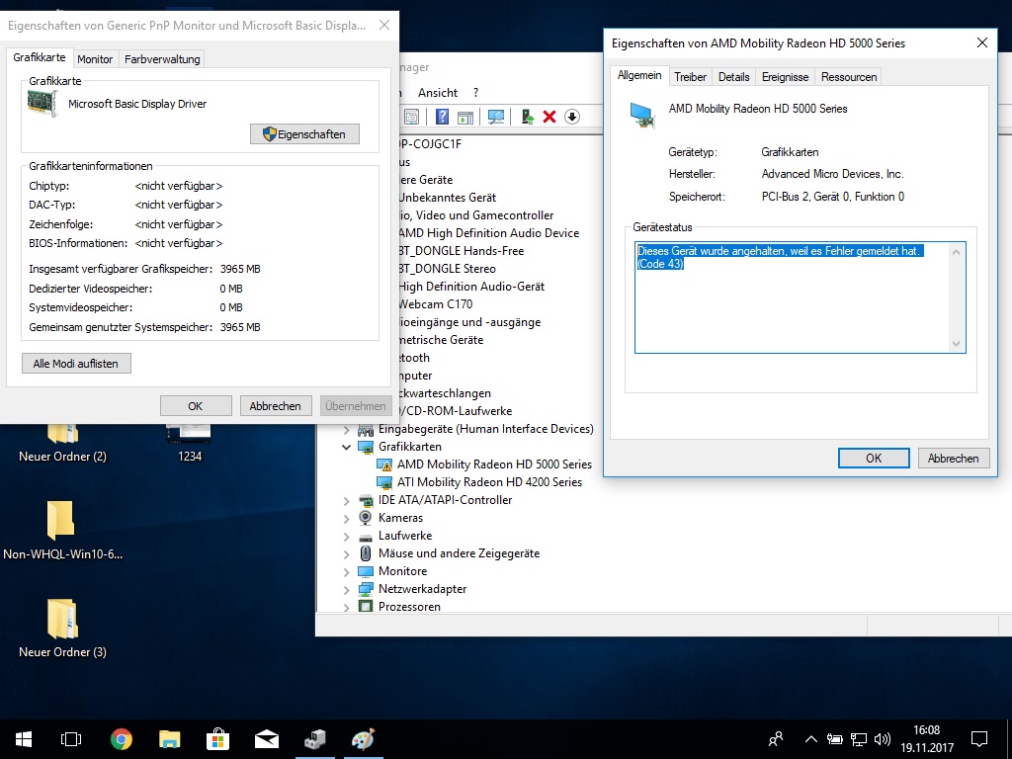Expand the IDE ATA/ATAPI-Controller node
The width and height of the screenshot is (1012, 759).
click(x=347, y=500)
